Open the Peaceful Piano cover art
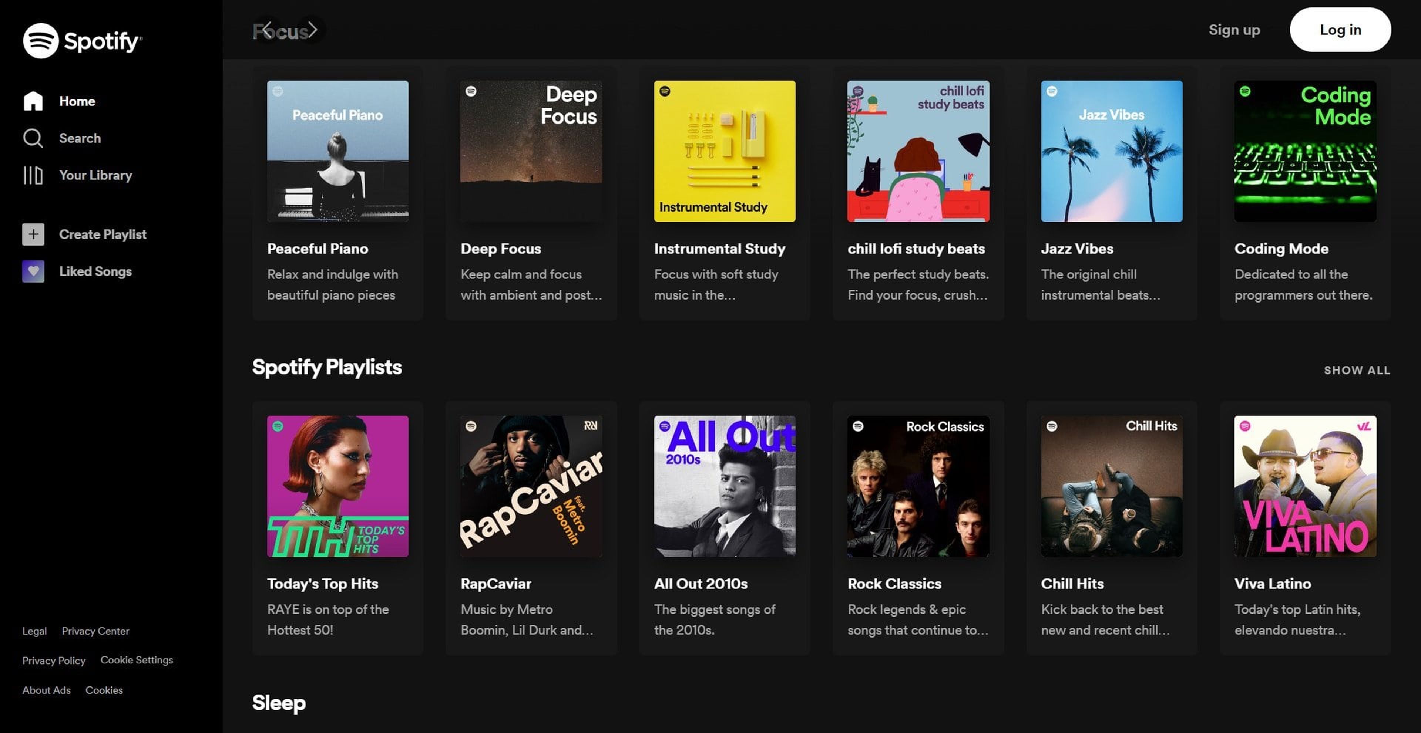 [x=337, y=152]
